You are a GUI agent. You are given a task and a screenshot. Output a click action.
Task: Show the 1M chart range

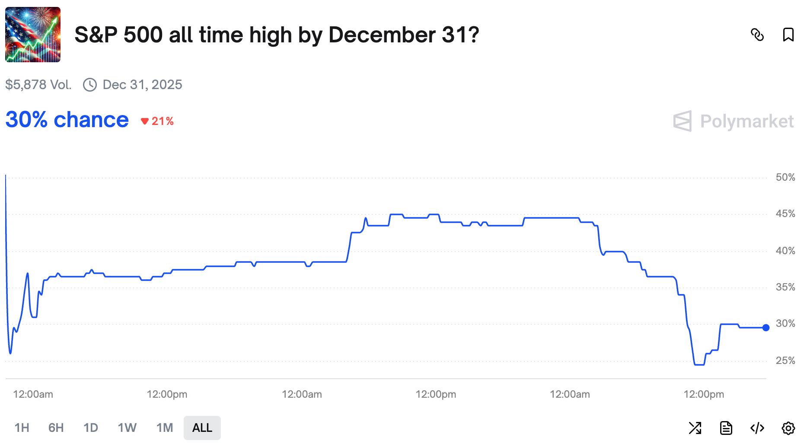click(x=165, y=428)
